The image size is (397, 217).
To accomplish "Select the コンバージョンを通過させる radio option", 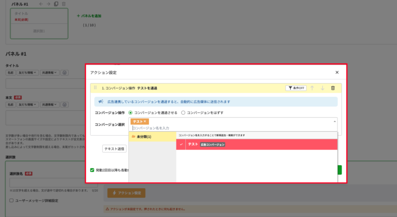I will pyautogui.click(x=130, y=113).
